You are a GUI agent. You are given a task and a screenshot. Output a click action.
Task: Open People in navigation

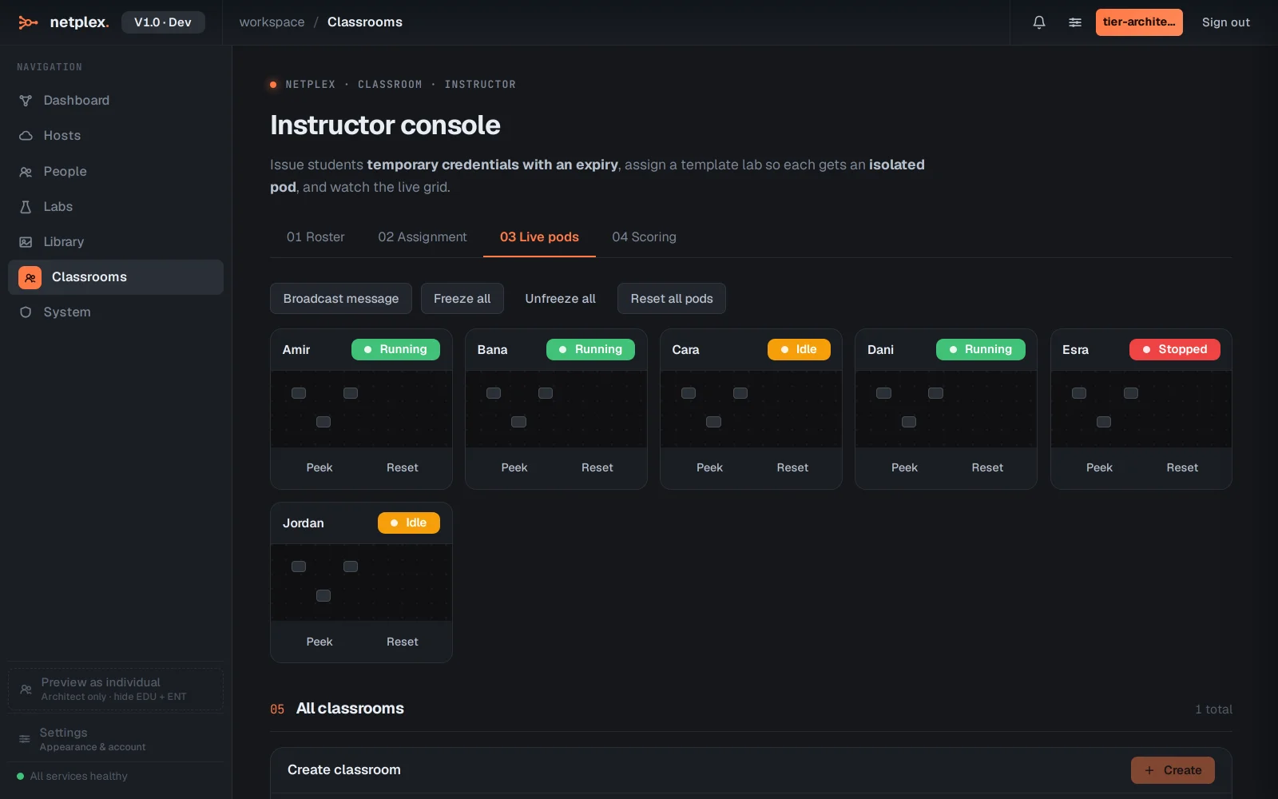pyautogui.click(x=116, y=172)
